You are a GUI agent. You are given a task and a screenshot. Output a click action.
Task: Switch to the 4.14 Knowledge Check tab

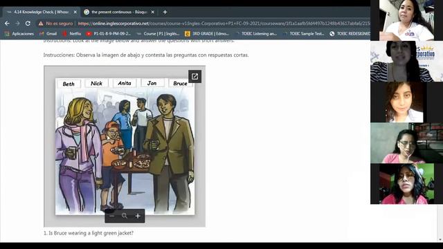click(x=42, y=12)
